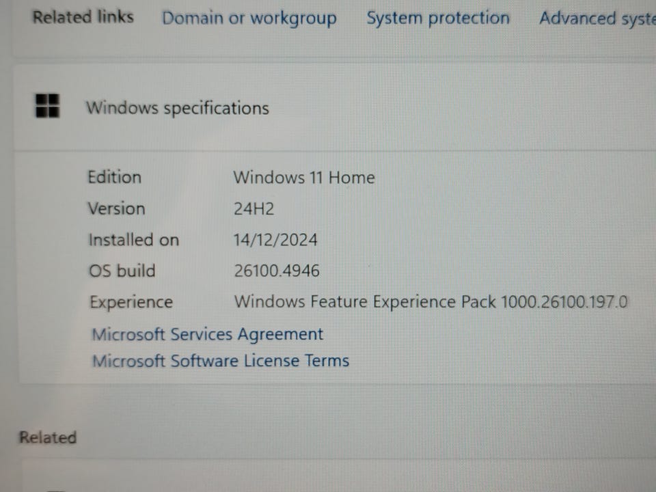
Task: Click the Windows logo beside Windows specifications
Action: click(47, 105)
